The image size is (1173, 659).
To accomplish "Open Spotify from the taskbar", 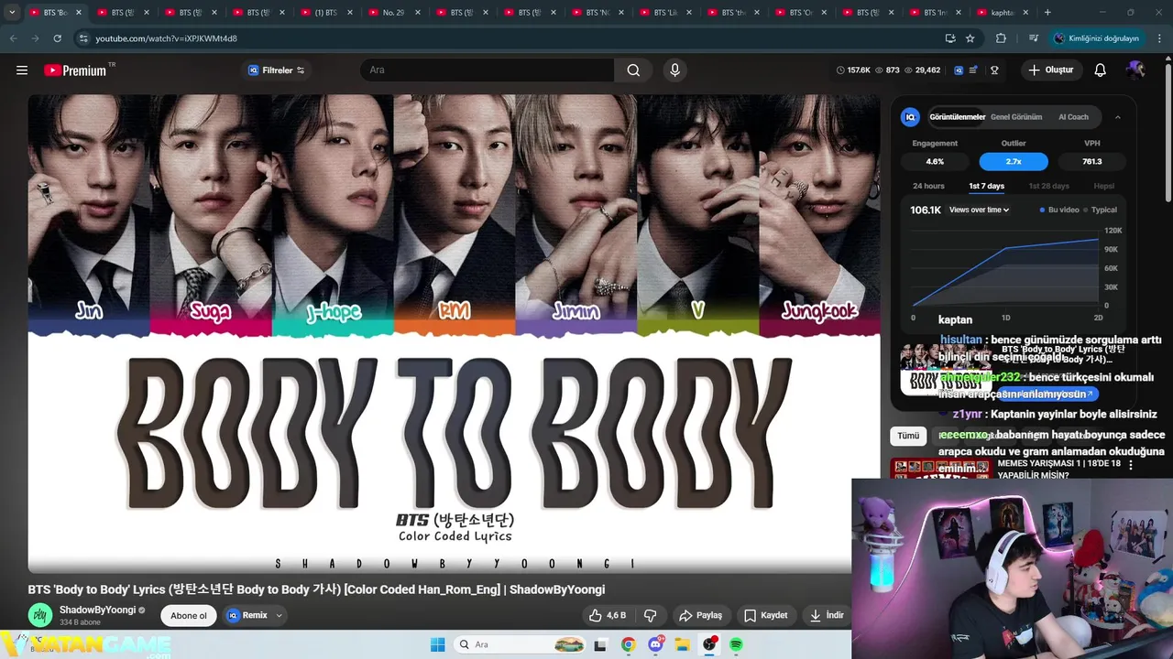I will click(736, 644).
